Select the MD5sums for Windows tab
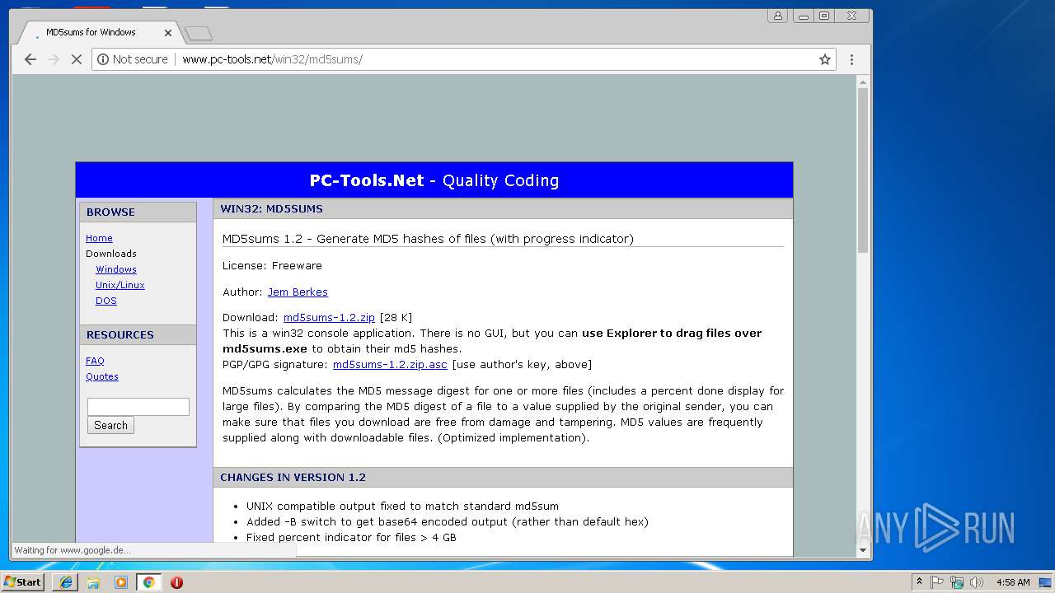Image resolution: width=1055 pixels, height=593 pixels. (97, 33)
